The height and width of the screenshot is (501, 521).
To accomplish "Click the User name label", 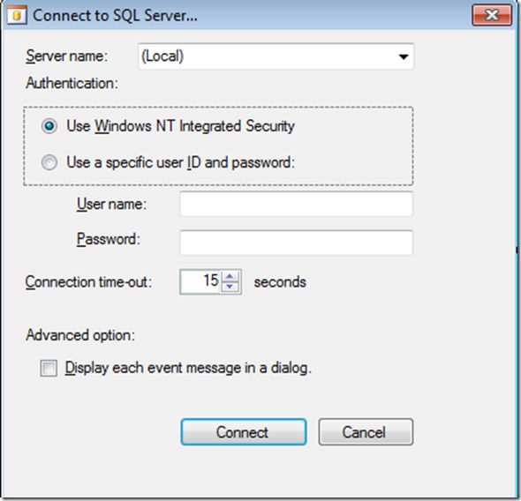I will click(x=111, y=204).
